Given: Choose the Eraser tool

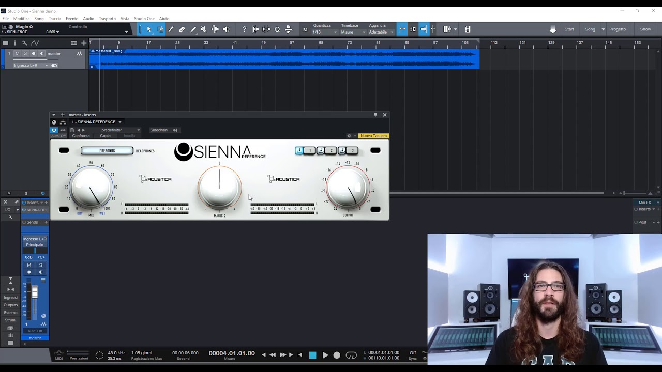Looking at the screenshot, I should click(182, 29).
